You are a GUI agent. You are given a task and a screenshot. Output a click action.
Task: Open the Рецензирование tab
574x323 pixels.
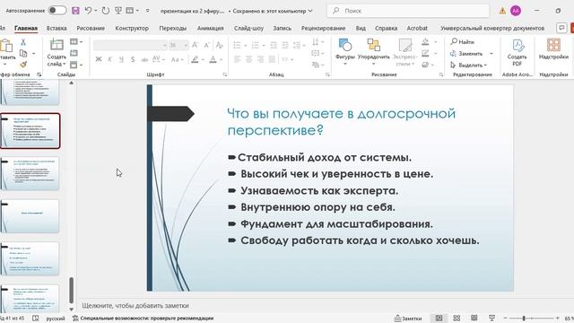(x=323, y=28)
